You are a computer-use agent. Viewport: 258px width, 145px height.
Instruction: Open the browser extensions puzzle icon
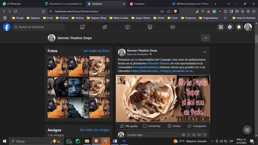225,11
